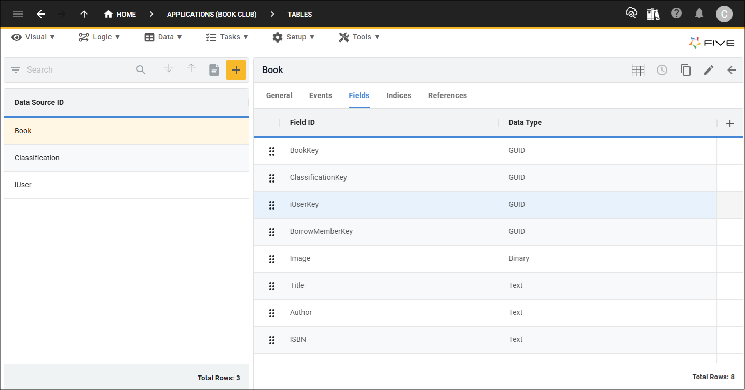745x390 pixels.
Task: Select the BorrowMemberKey field
Action: pos(321,231)
